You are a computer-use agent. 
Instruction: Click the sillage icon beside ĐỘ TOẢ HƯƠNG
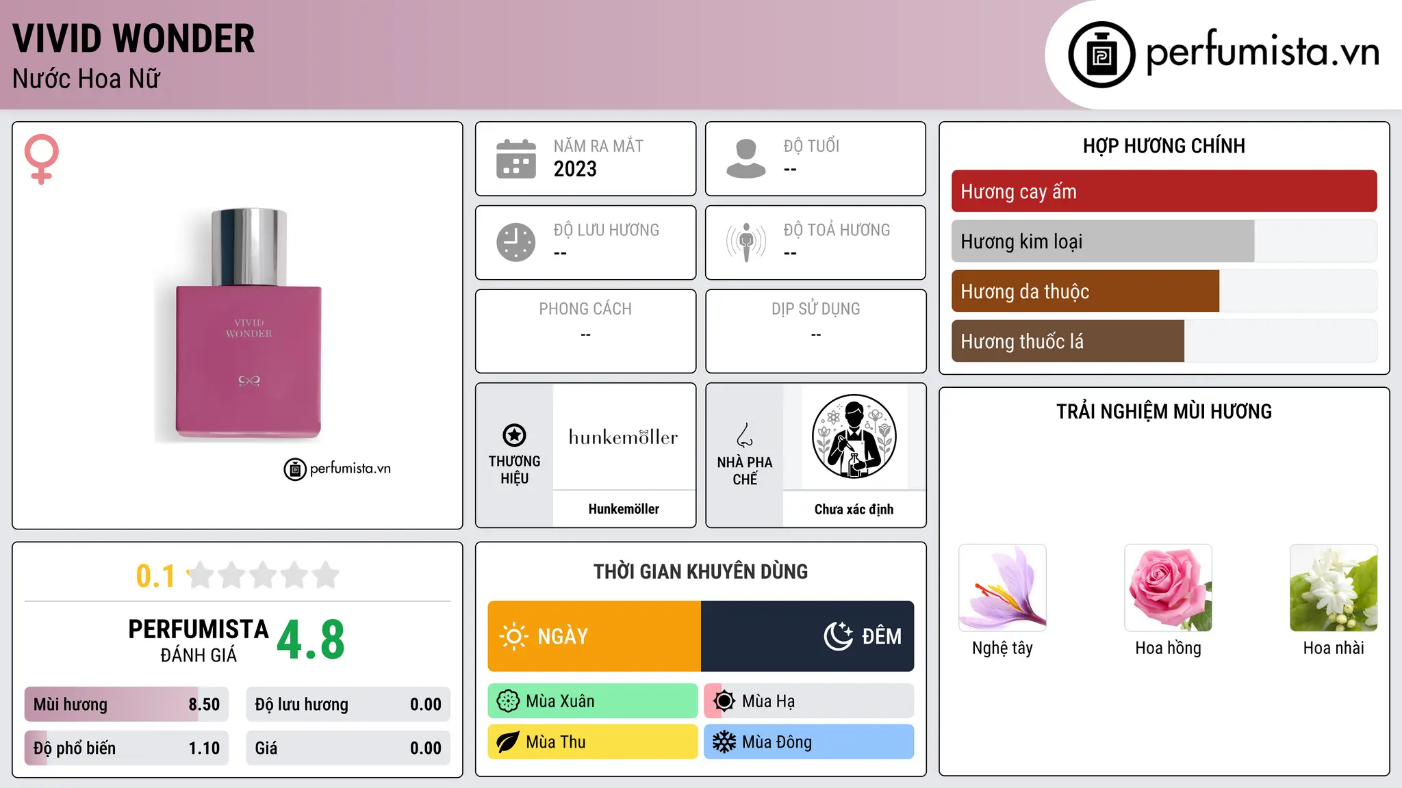(x=746, y=242)
